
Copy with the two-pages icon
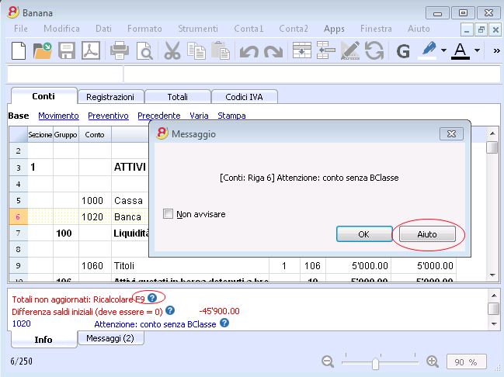click(x=196, y=50)
